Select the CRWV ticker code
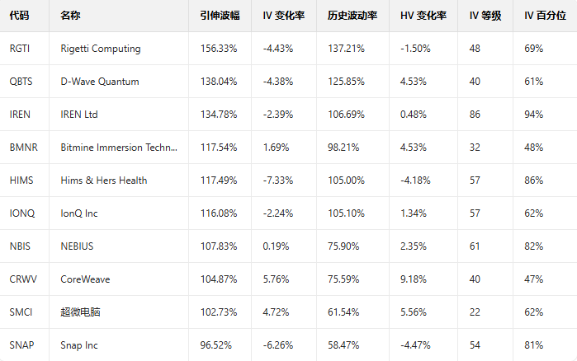This screenshot has height=361, width=577. (23, 279)
